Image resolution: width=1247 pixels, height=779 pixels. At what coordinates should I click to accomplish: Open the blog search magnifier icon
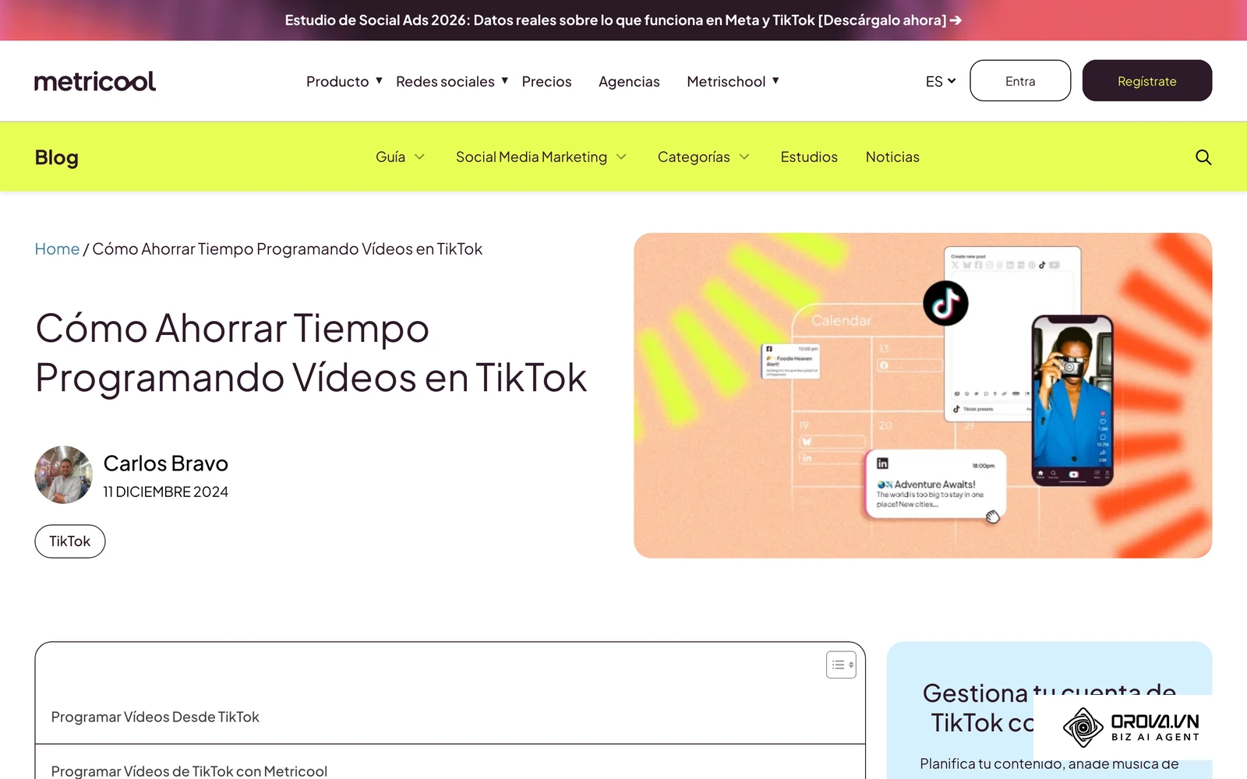(x=1203, y=157)
